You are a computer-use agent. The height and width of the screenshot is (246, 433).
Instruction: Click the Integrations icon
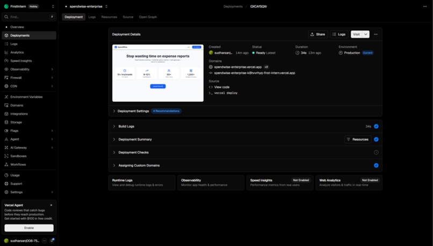6,114
